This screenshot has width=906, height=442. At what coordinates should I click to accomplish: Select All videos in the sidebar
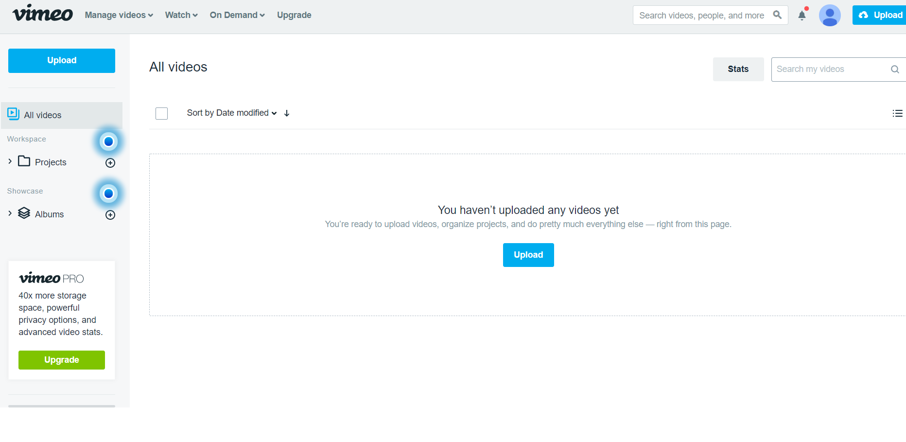coord(62,115)
